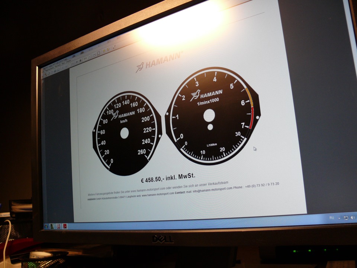357x268 pixels.
Task: Click the zoom percentage field
Action: [86, 58]
